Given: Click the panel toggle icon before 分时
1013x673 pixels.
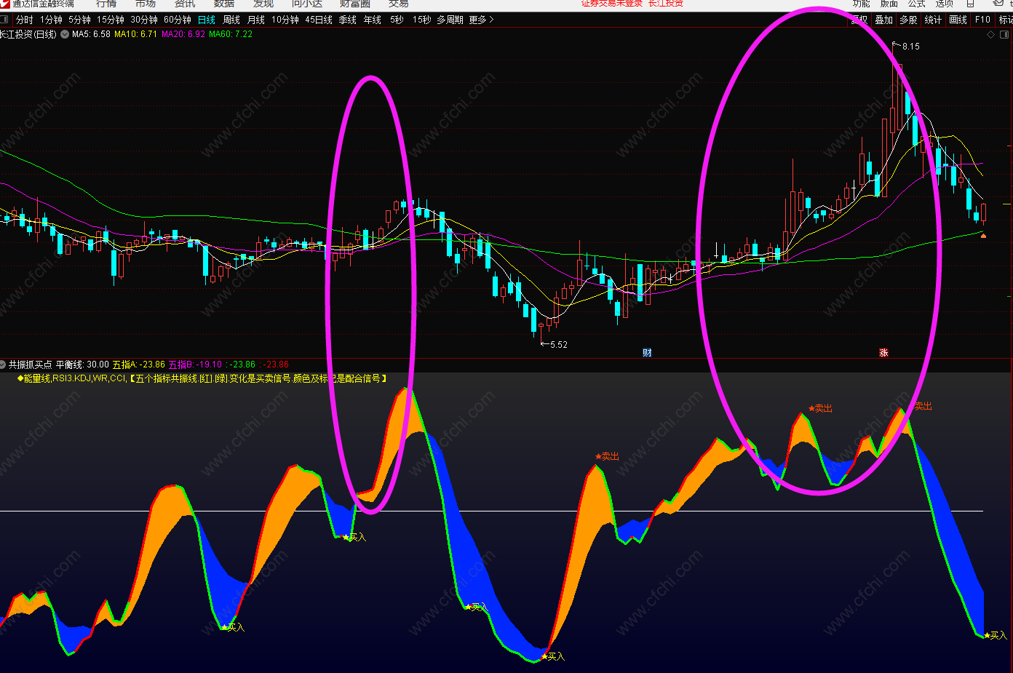Looking at the screenshot, I should 4,20.
